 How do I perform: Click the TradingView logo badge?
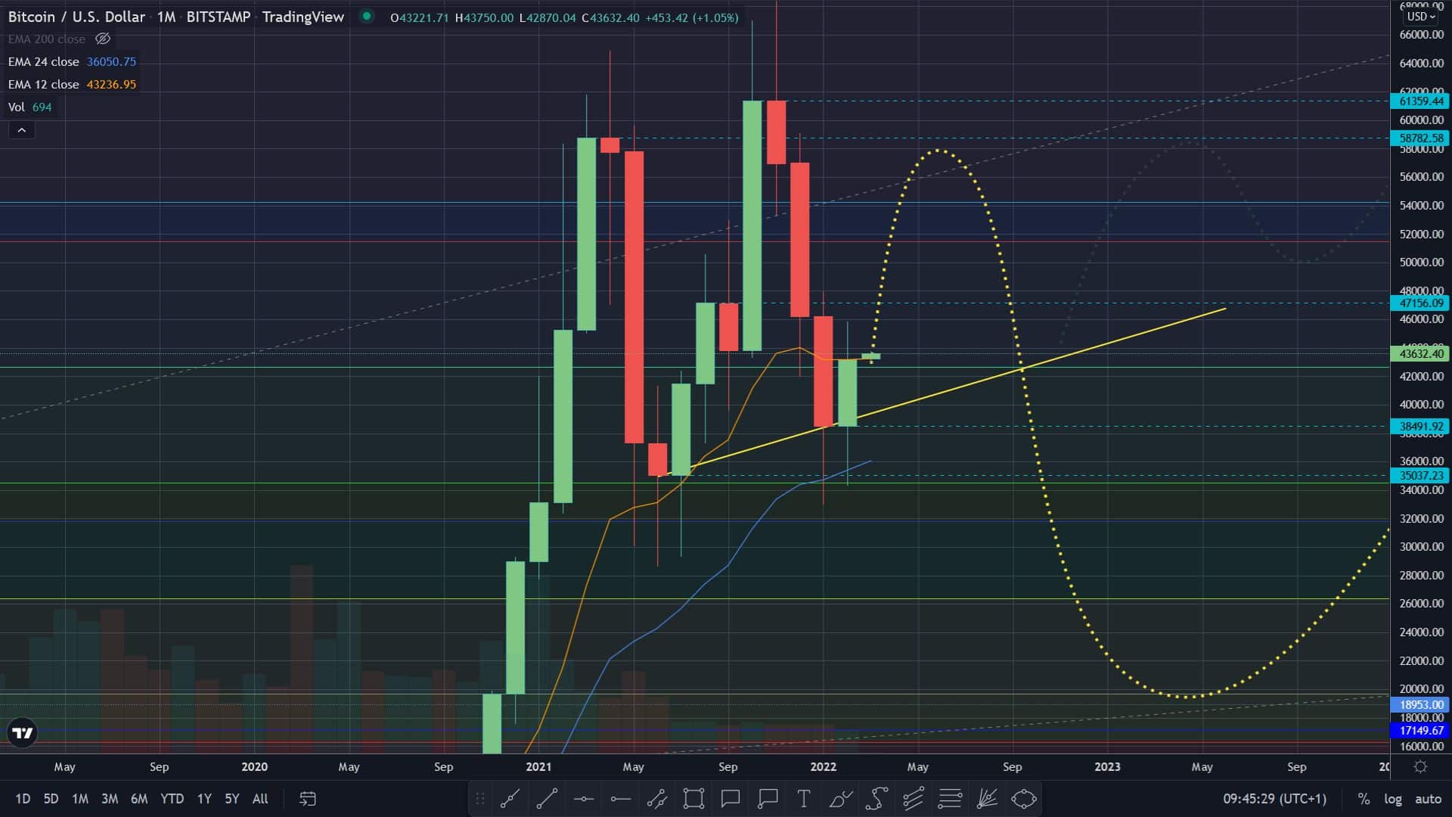coord(22,733)
